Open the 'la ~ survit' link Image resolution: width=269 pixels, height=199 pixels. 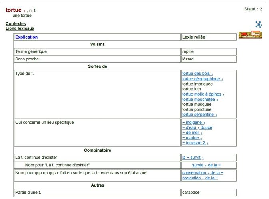192,158
